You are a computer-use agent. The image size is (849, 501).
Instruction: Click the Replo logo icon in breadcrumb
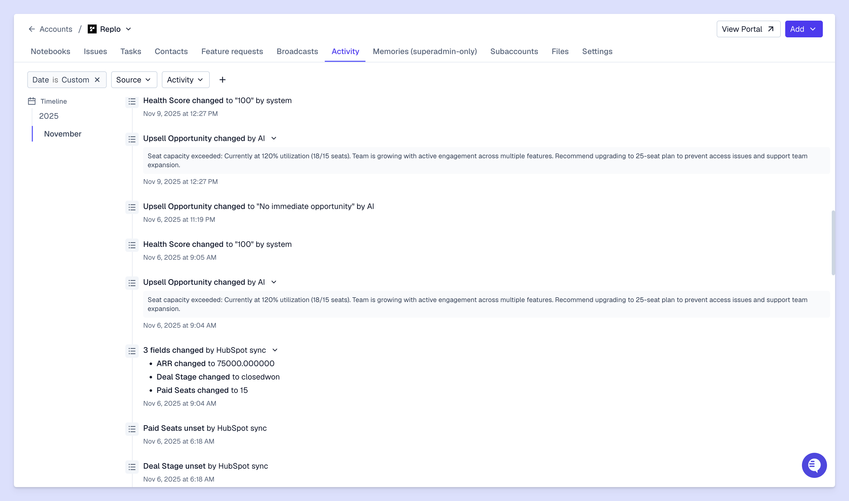click(92, 29)
